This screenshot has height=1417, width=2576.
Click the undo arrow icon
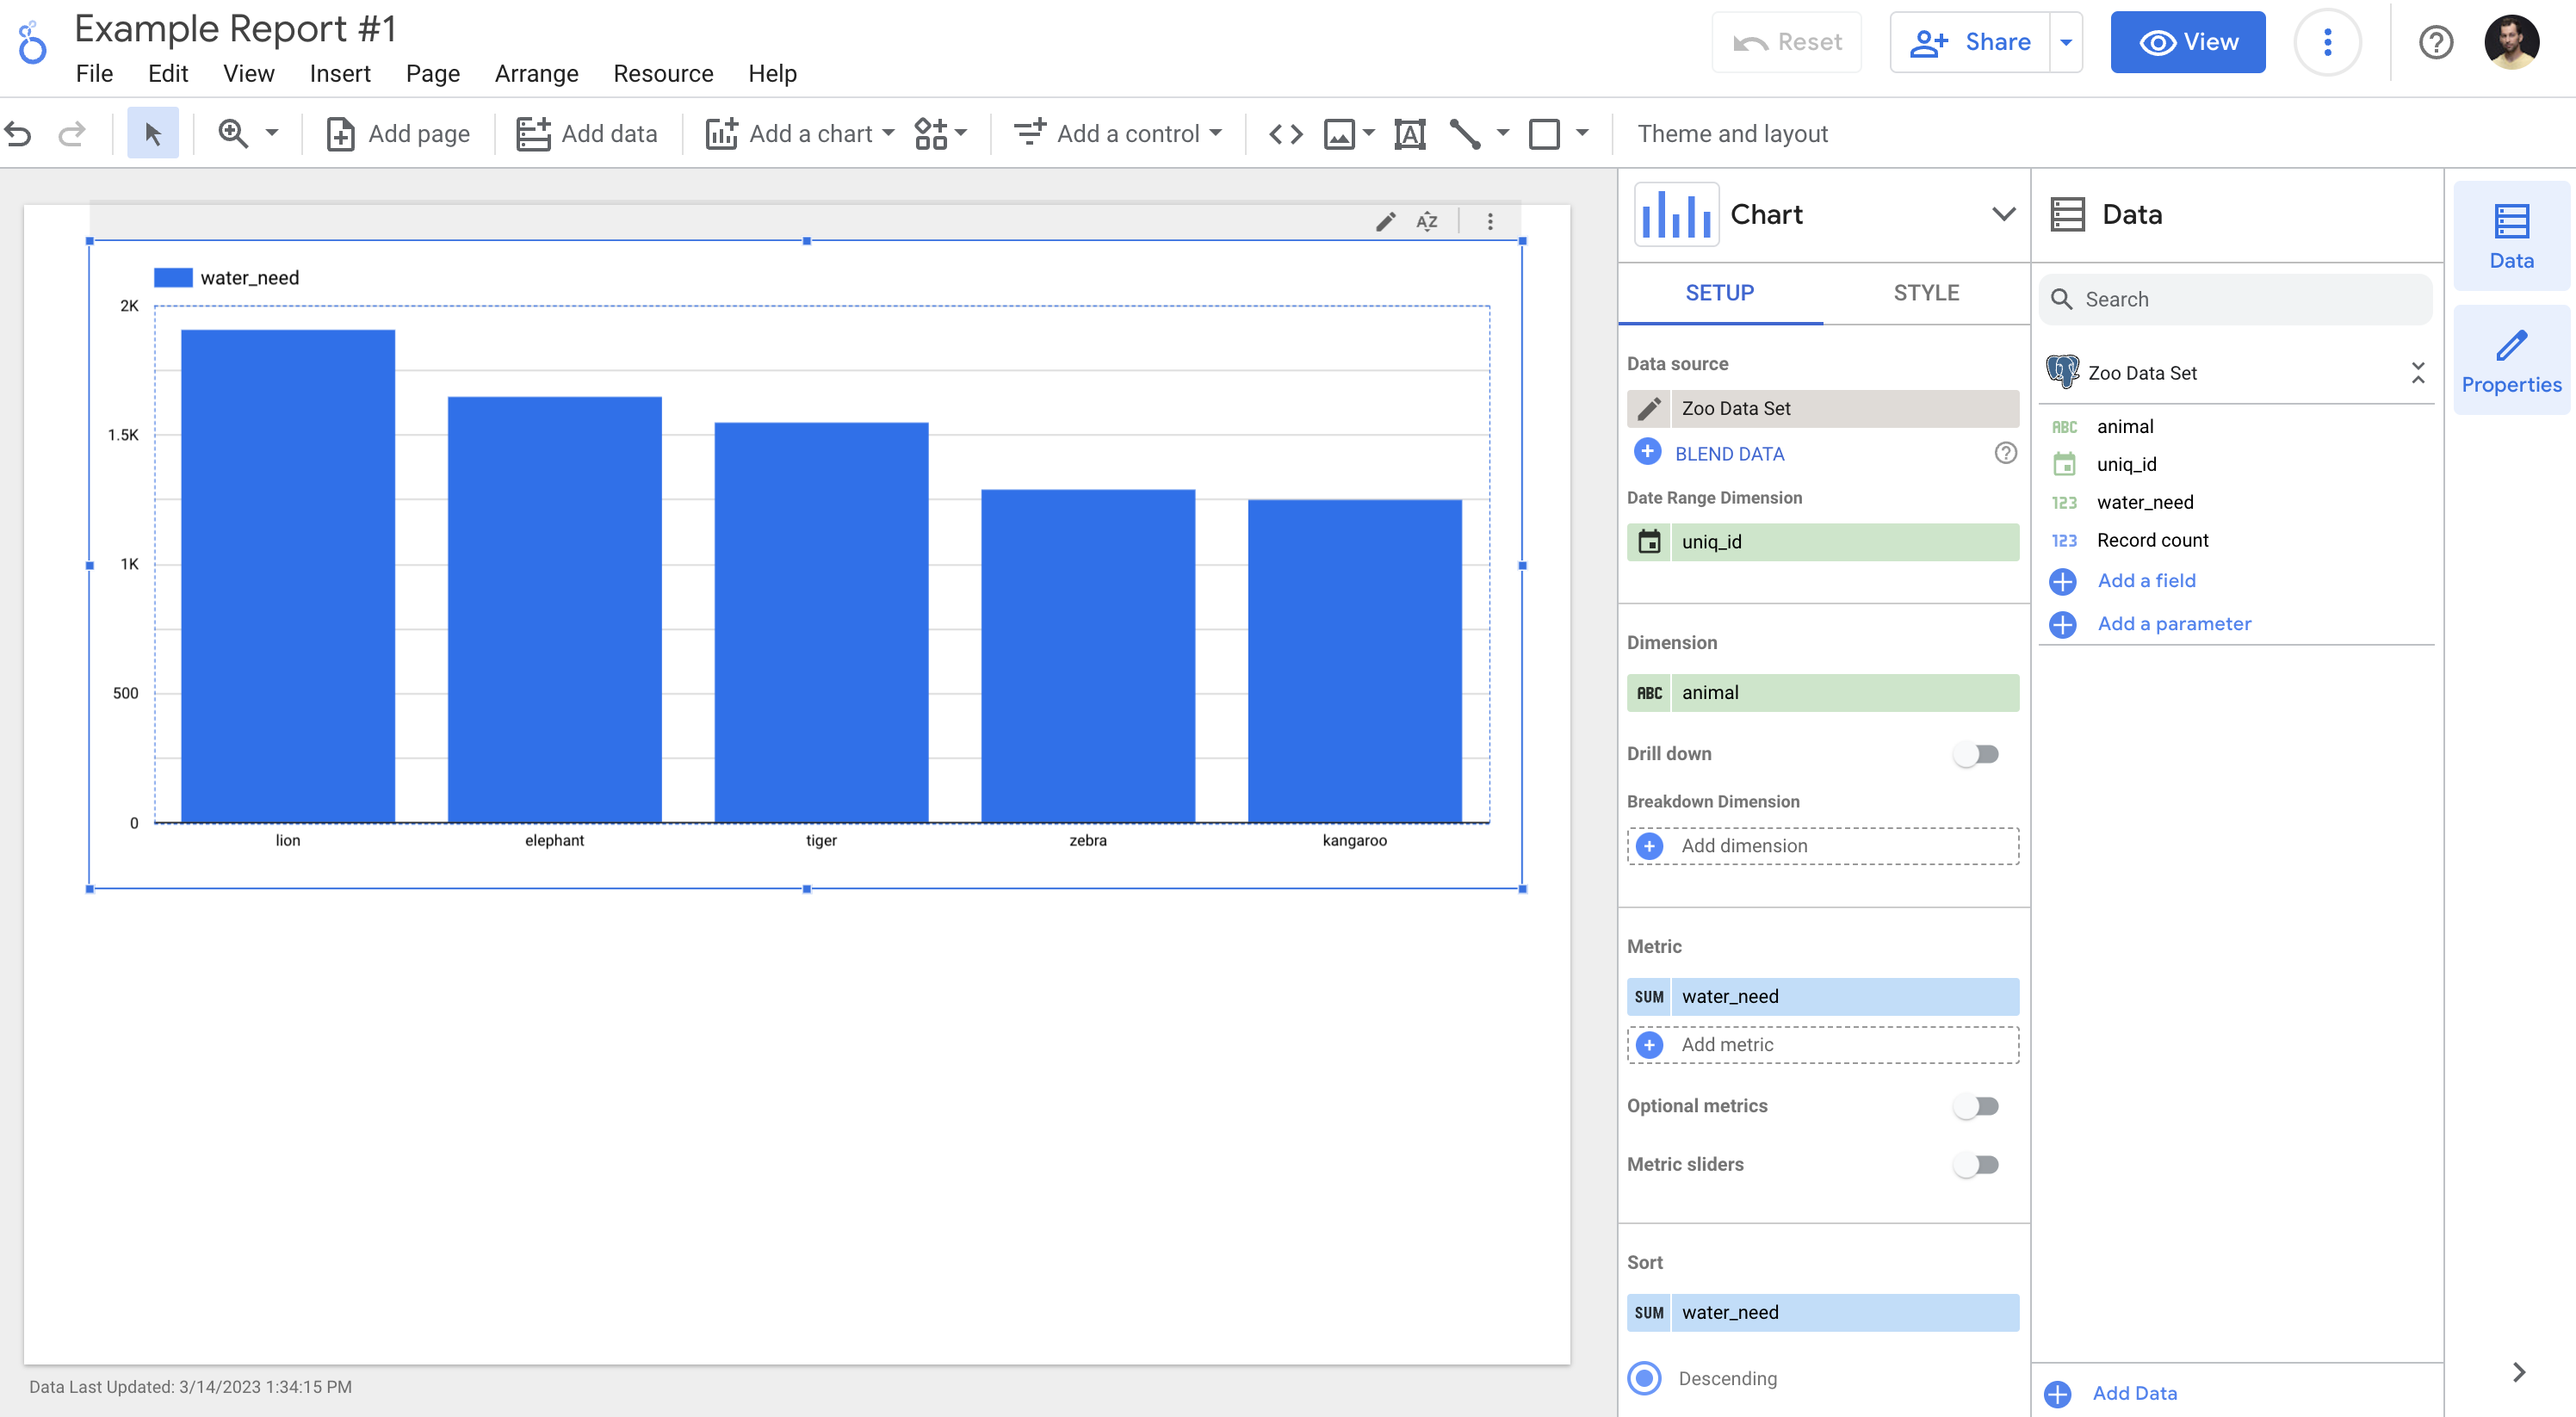(18, 133)
